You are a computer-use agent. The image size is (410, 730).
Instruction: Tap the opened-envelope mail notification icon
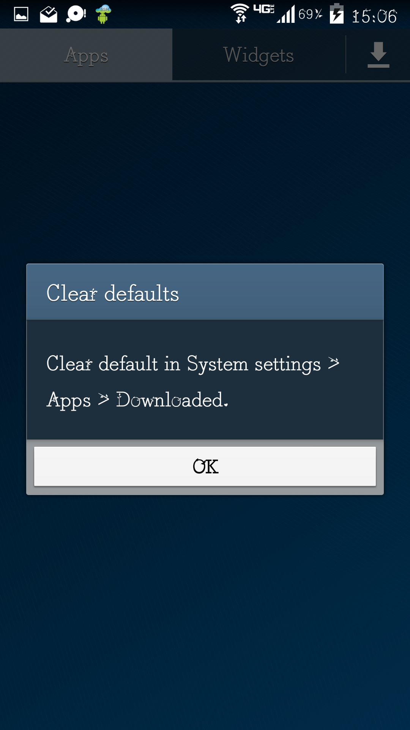[x=49, y=14]
